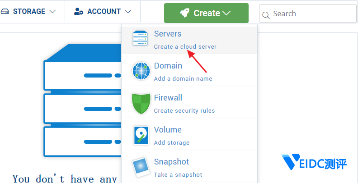358x183 pixels.
Task: Click 'Create security rules' text
Action: pos(184,111)
